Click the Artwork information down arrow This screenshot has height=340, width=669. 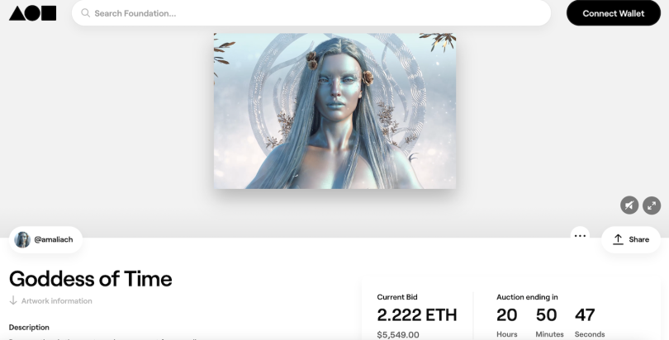pos(13,300)
